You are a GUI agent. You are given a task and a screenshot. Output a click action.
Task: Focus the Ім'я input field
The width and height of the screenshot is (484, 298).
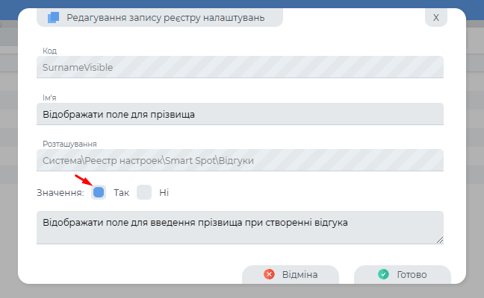(x=239, y=113)
